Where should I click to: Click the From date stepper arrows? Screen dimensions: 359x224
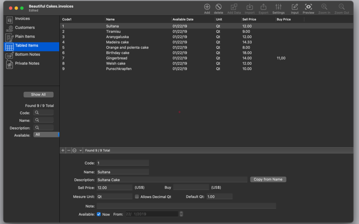[x=181, y=214]
